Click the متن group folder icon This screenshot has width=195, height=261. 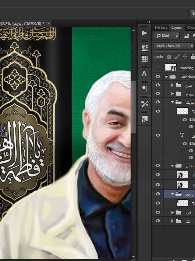[178, 85]
